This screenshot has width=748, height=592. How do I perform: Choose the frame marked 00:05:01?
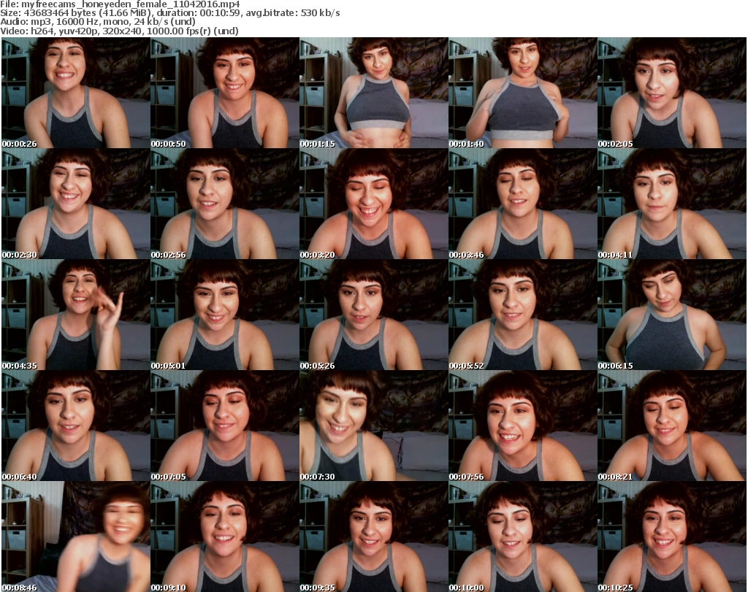point(225,315)
